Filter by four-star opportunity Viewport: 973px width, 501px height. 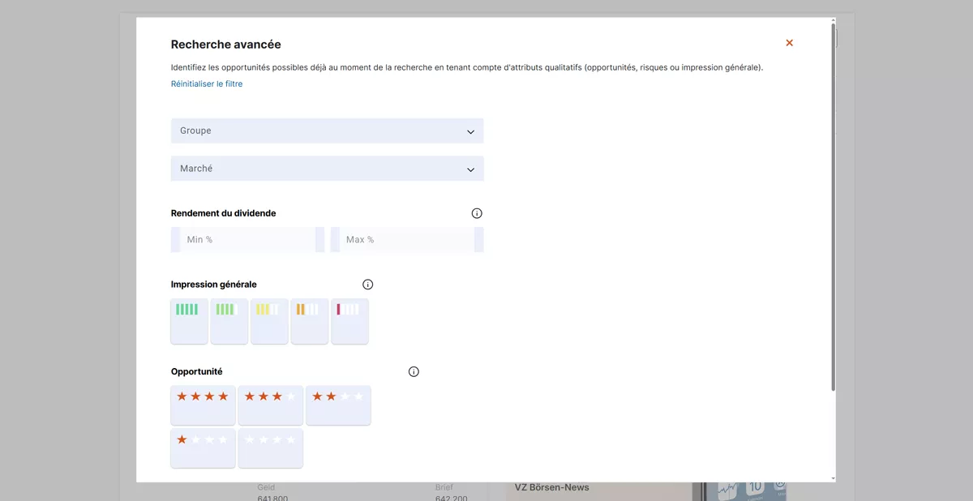[203, 405]
